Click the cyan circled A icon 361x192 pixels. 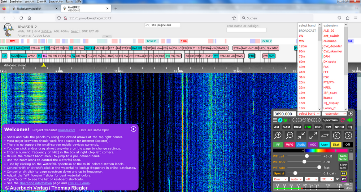[280, 120]
